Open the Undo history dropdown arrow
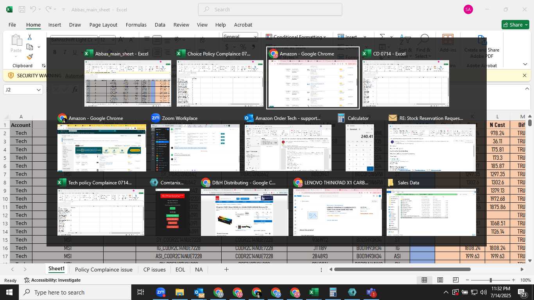Viewport: 534px width, 300px height. pyautogui.click(x=39, y=9)
